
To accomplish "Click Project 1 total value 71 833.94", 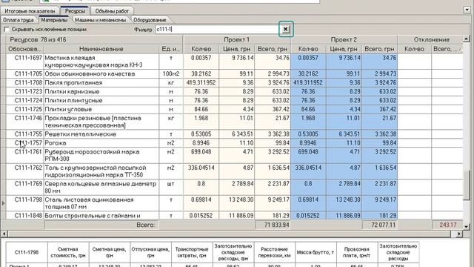I will click(x=273, y=225).
